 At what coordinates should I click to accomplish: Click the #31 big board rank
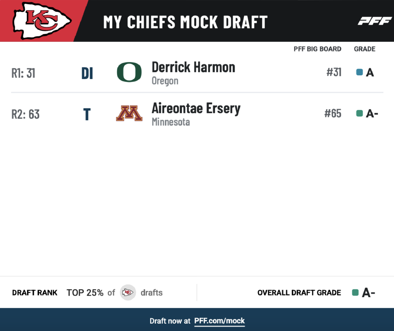pyautogui.click(x=334, y=72)
